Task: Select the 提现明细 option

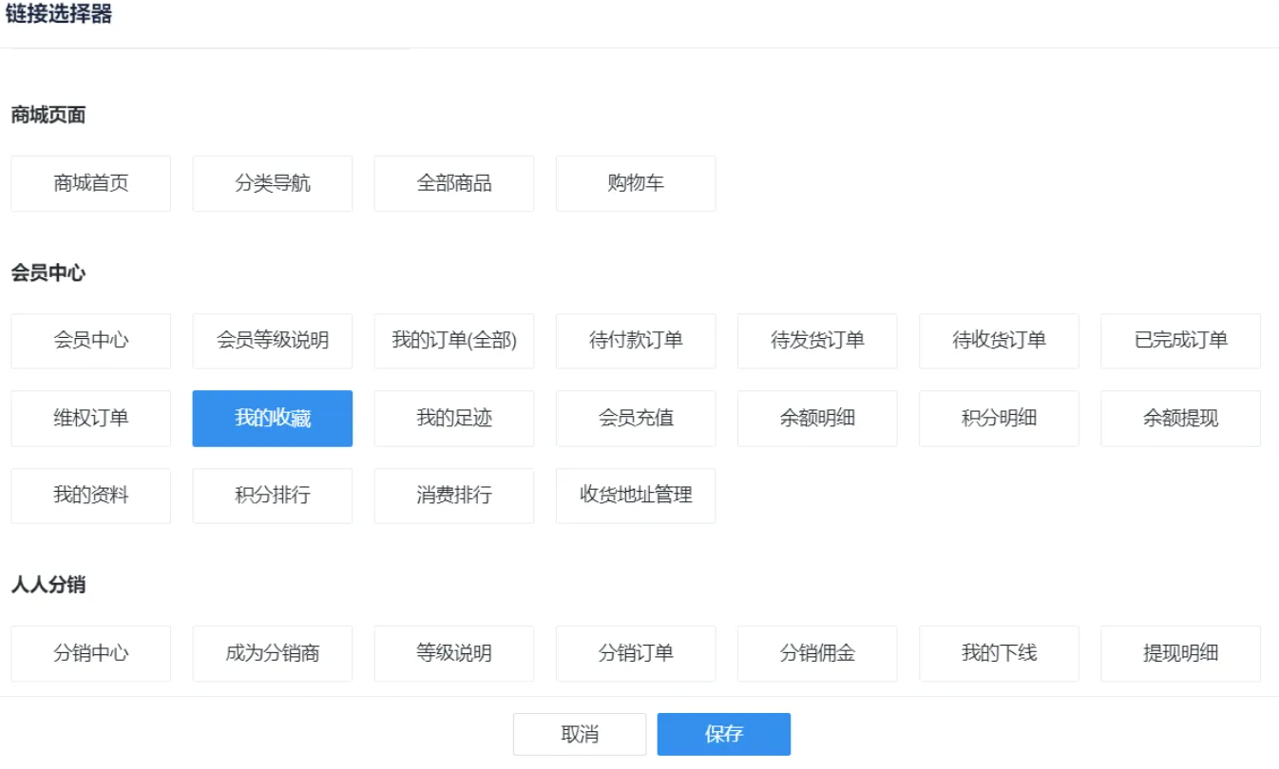Action: pos(1180,653)
